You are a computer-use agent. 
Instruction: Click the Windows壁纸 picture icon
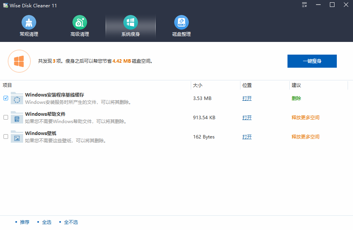coord(16,137)
